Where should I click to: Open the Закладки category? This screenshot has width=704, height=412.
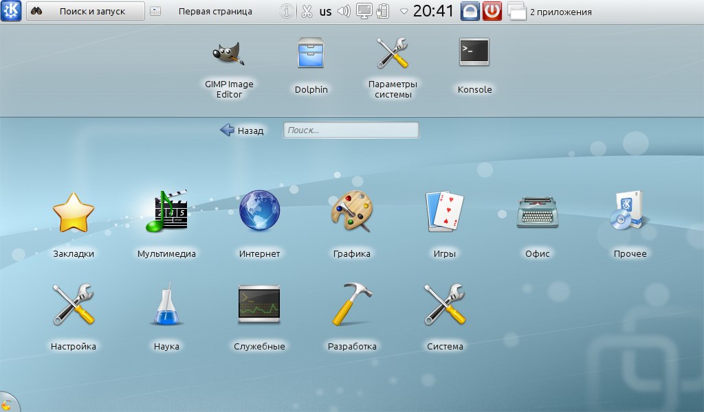click(74, 224)
